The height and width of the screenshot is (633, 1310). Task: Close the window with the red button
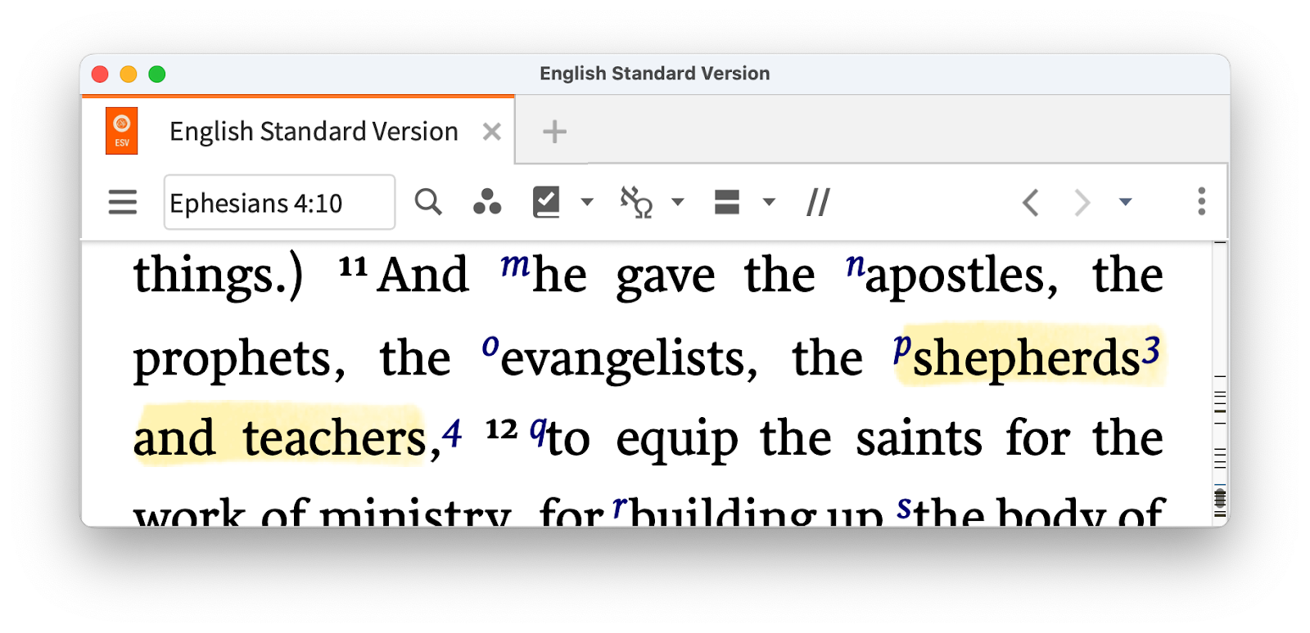pyautogui.click(x=100, y=74)
